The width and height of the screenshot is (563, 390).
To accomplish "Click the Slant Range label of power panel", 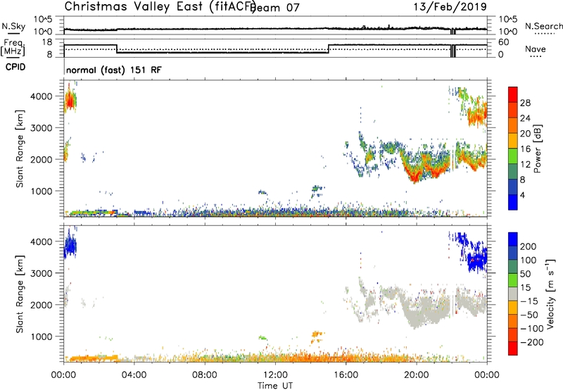I will coord(20,149).
